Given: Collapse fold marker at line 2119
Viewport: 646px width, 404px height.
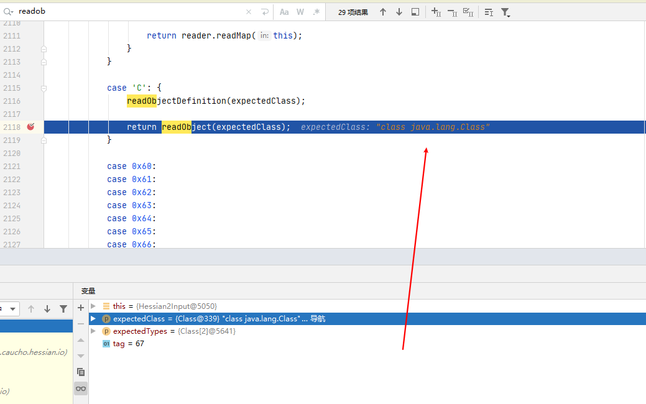Looking at the screenshot, I should click(44, 140).
